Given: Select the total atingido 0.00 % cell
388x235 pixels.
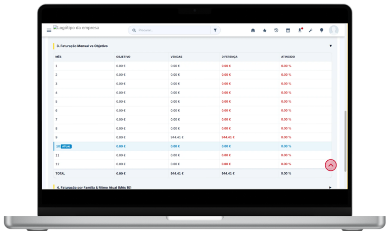Looking at the screenshot, I should pyautogui.click(x=286, y=173).
